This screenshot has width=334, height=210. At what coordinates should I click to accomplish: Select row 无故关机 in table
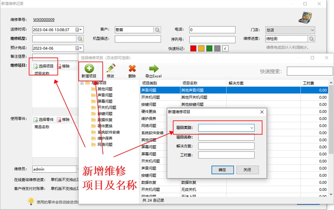click(x=234, y=190)
